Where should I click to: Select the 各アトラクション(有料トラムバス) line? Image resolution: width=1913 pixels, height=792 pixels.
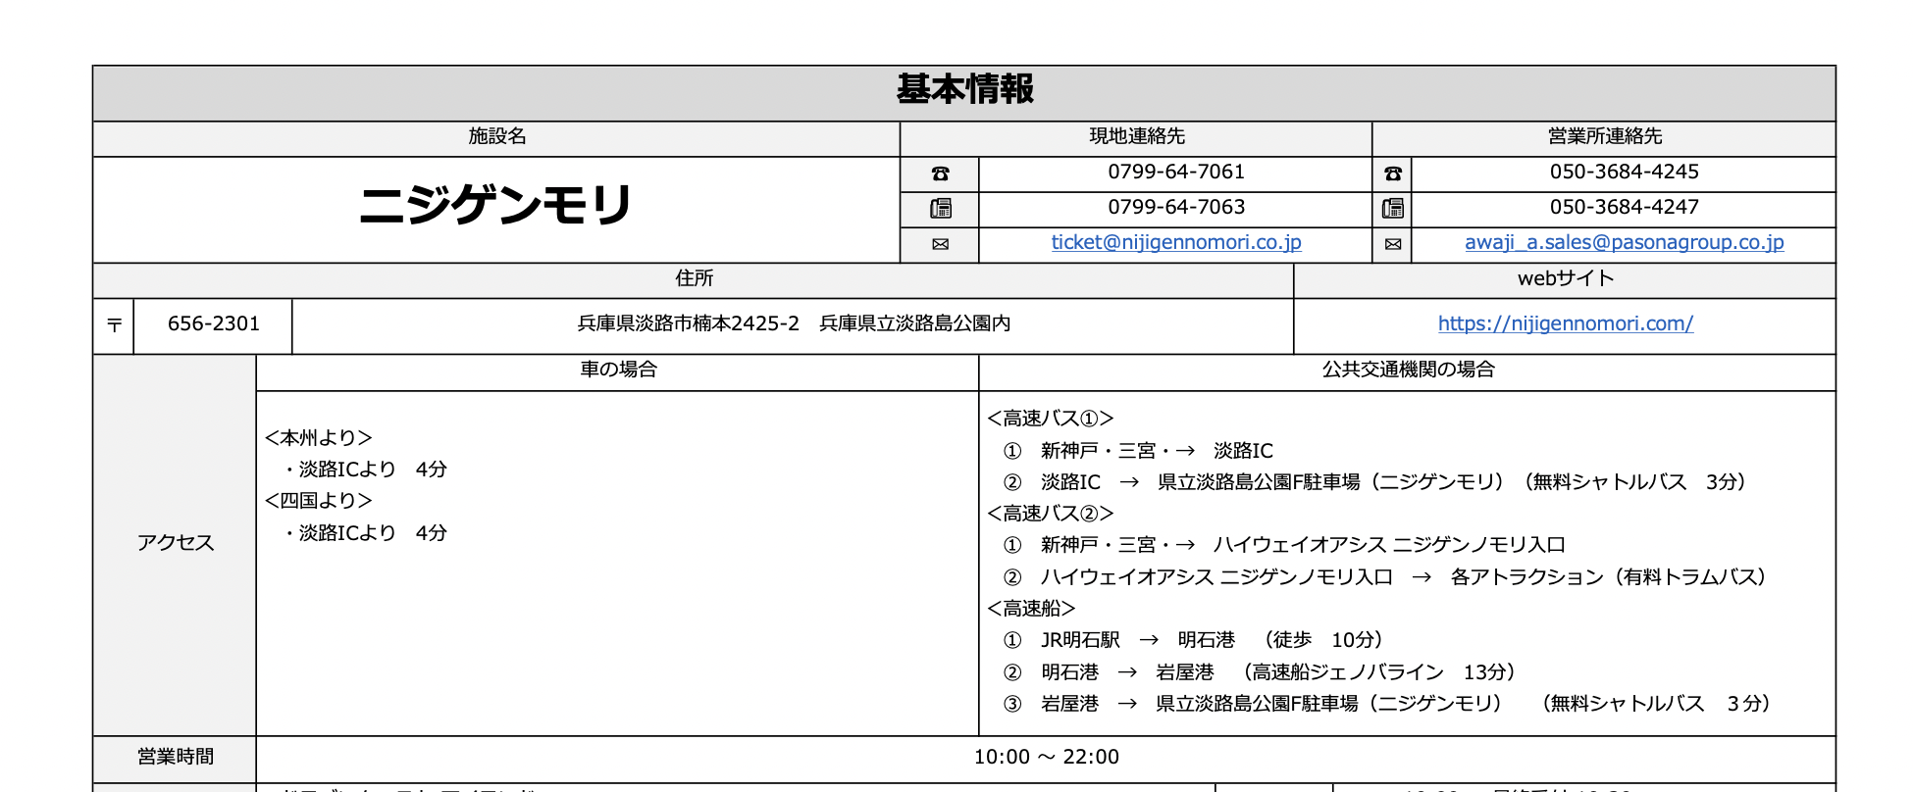[1384, 578]
